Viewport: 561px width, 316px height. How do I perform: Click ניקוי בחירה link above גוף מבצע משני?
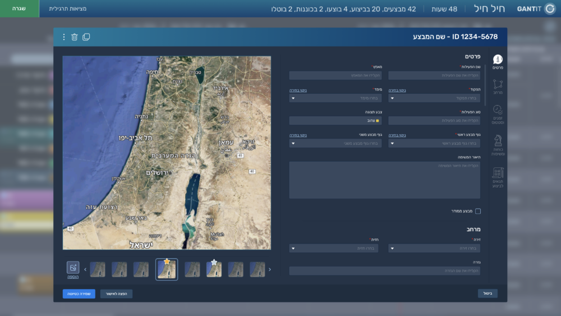[x=298, y=135]
